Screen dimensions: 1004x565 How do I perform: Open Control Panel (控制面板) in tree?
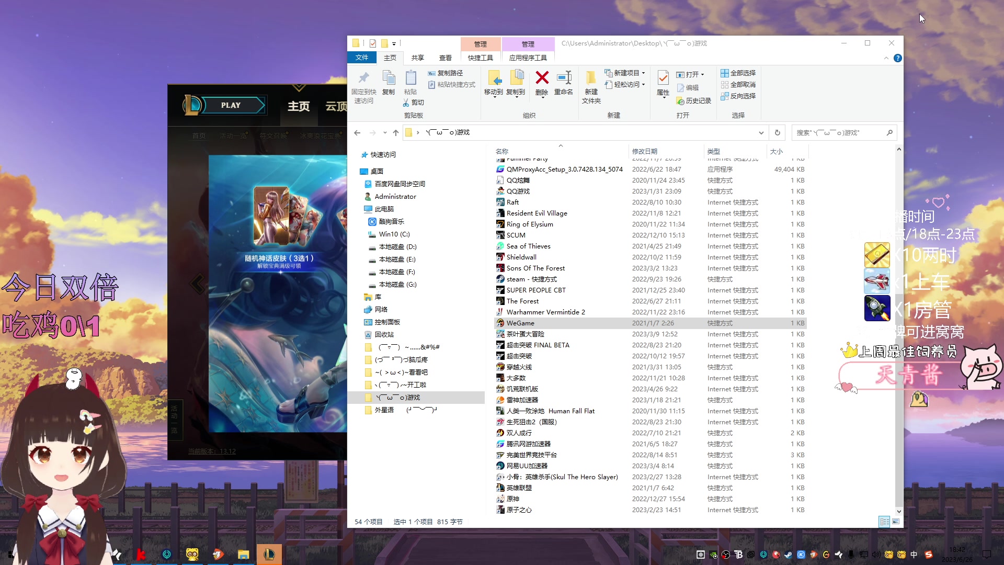click(387, 322)
